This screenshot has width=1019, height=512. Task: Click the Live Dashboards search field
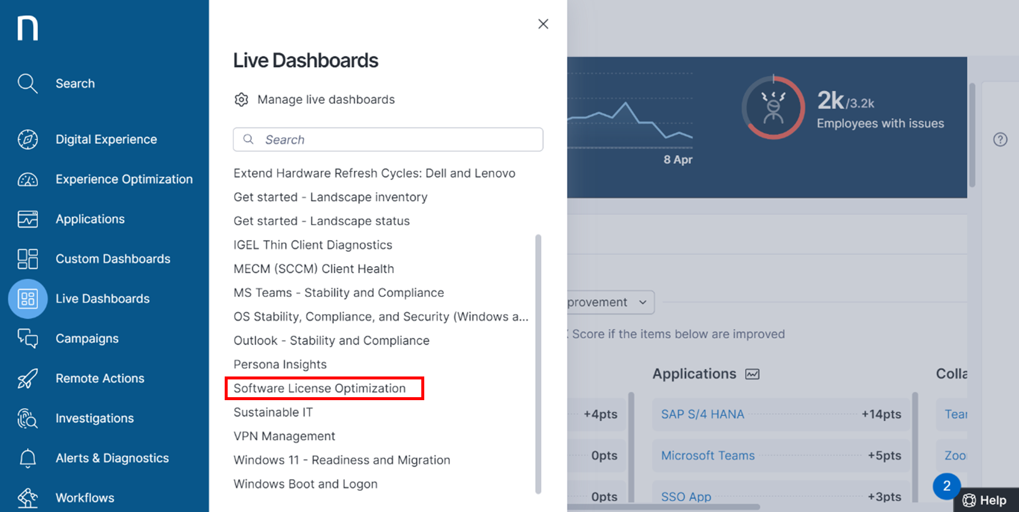(x=388, y=139)
